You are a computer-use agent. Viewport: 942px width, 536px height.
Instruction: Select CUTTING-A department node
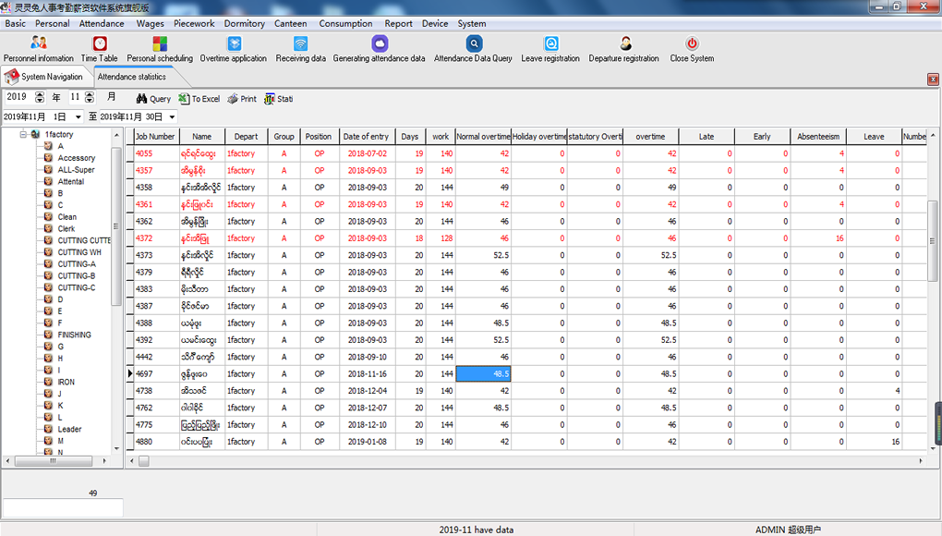(77, 264)
